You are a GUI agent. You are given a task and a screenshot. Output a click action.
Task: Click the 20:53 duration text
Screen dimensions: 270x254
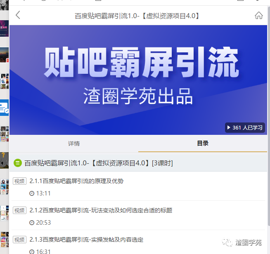(x=43, y=223)
